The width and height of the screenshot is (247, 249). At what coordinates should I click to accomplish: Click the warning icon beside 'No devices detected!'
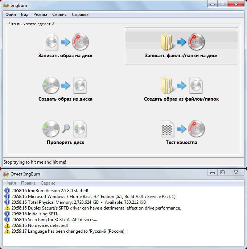pos(7,225)
